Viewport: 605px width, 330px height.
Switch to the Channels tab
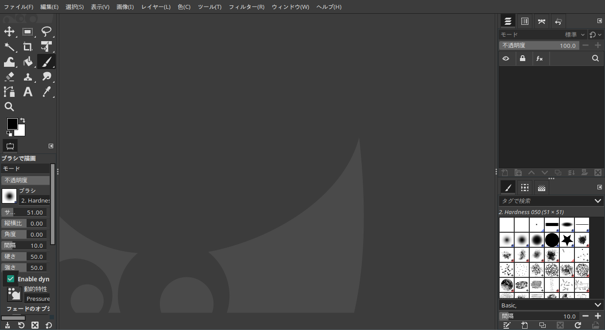(x=525, y=21)
